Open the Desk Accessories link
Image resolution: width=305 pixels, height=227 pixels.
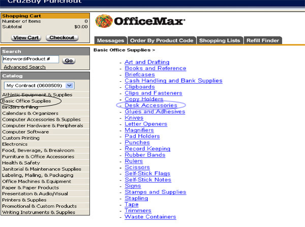151,105
